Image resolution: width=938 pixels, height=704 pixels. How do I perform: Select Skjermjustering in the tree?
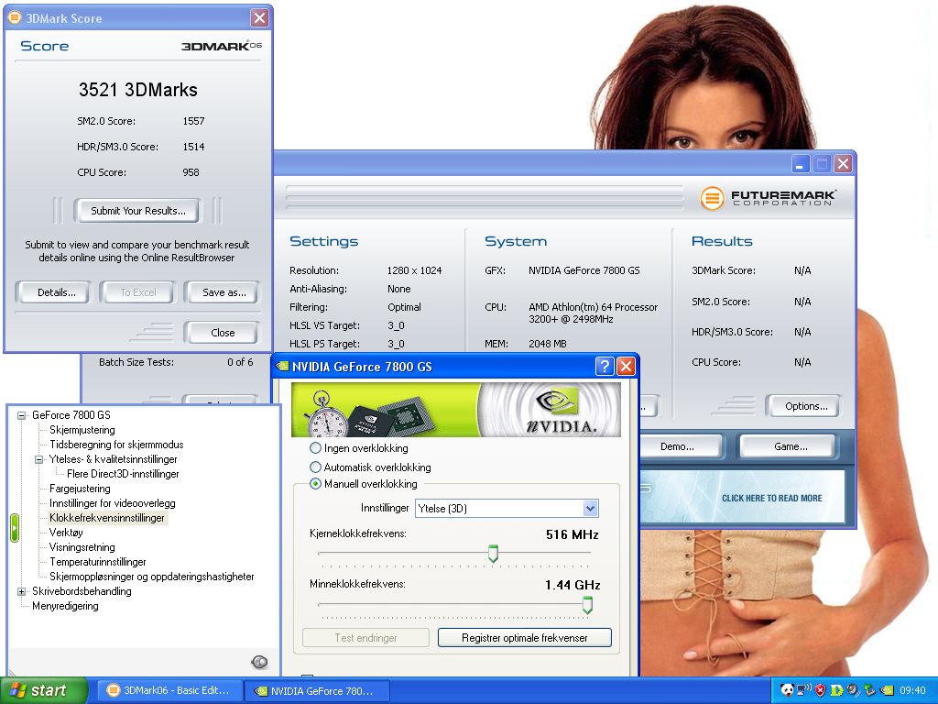[82, 430]
